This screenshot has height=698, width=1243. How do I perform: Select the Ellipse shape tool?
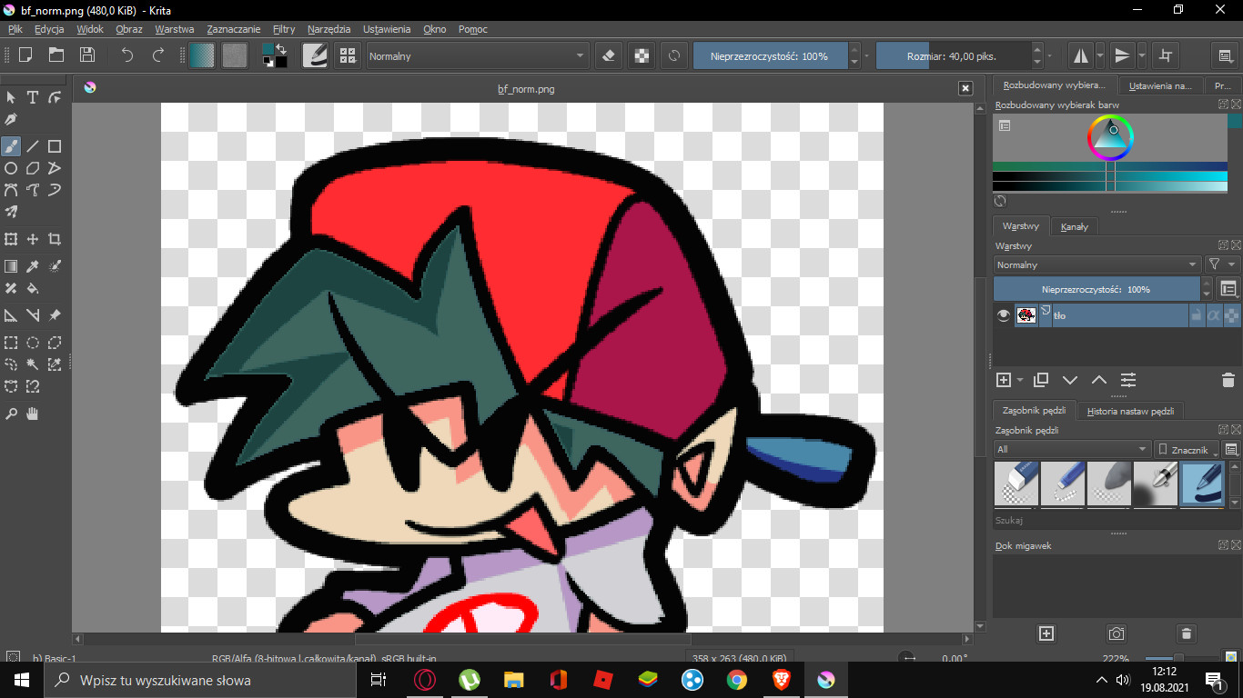click(11, 168)
